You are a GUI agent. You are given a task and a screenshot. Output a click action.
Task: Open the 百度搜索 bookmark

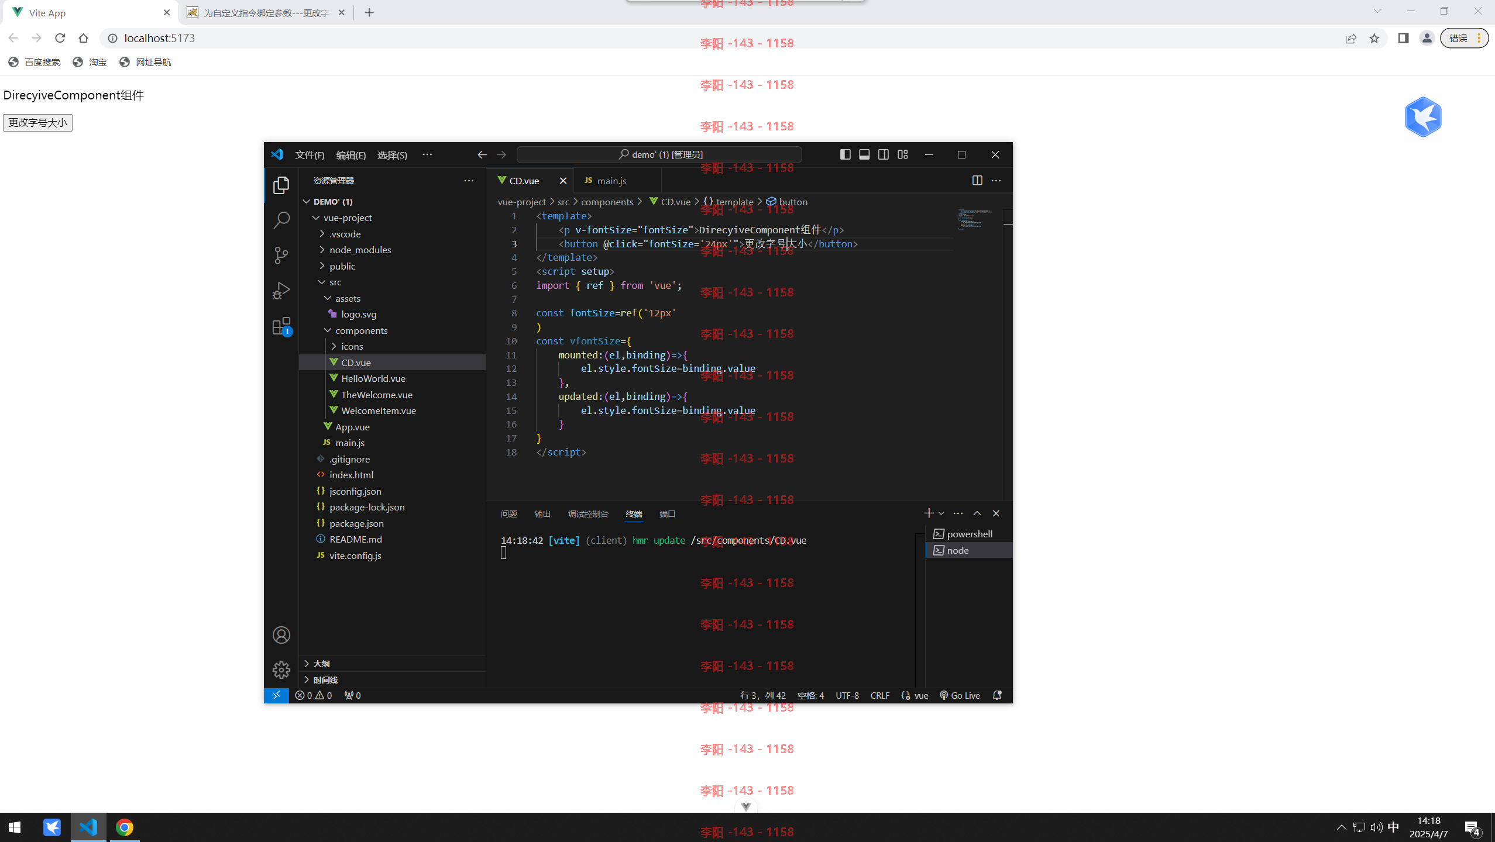34,62
